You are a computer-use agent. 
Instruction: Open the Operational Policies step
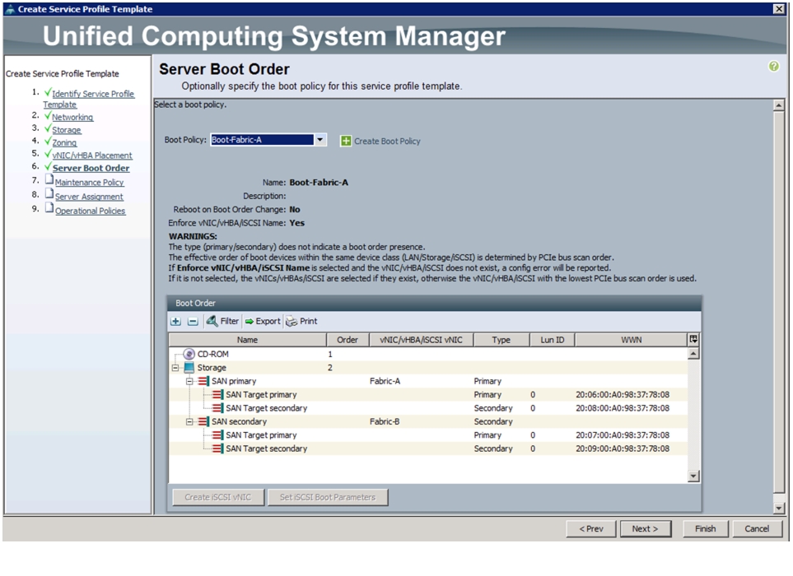[x=90, y=211]
